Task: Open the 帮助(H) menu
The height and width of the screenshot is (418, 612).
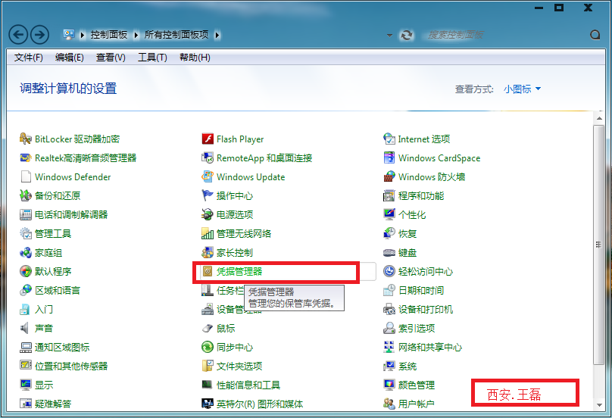Action: coord(195,58)
